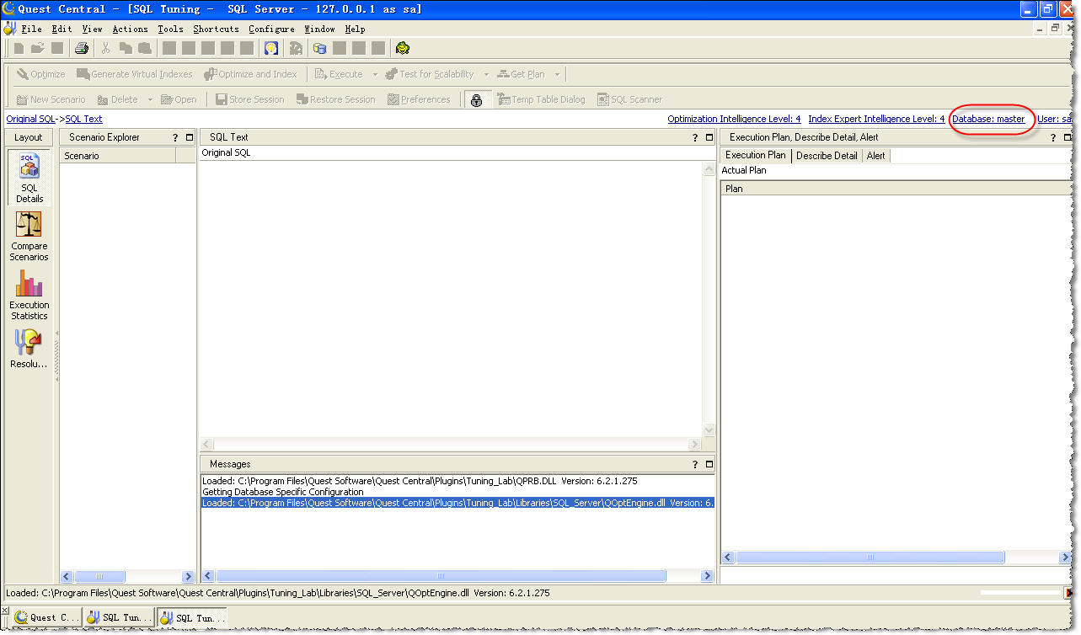Click the Database: master link
This screenshot has height=635, width=1081.
(x=988, y=119)
